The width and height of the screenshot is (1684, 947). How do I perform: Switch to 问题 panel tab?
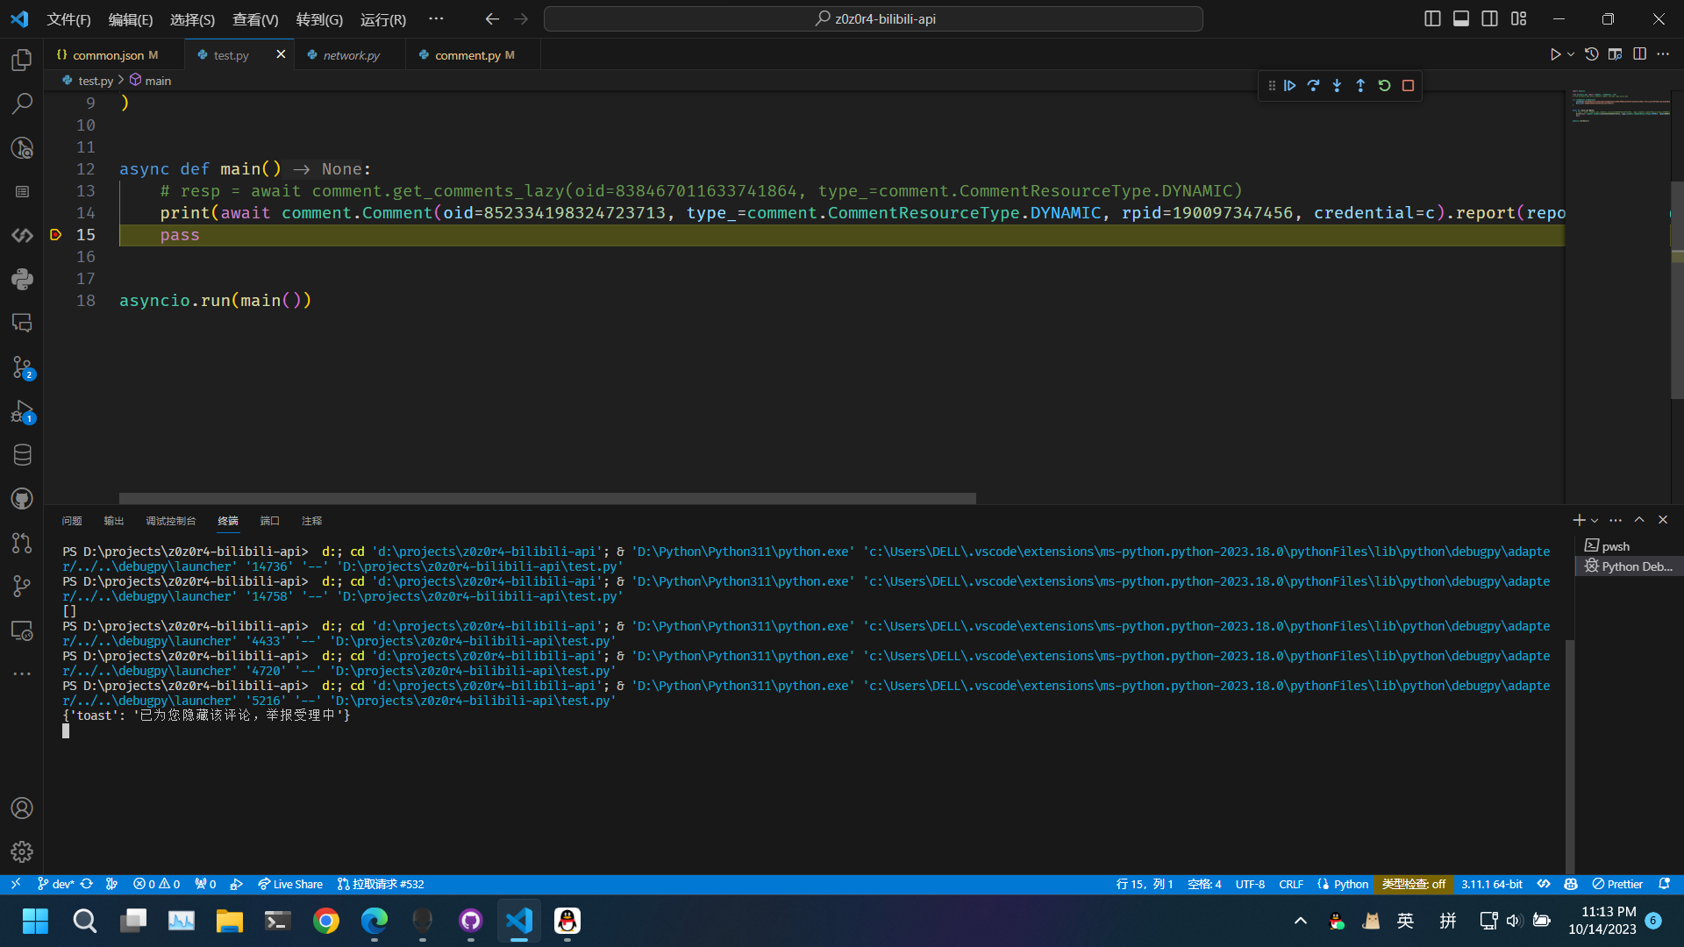tap(72, 521)
